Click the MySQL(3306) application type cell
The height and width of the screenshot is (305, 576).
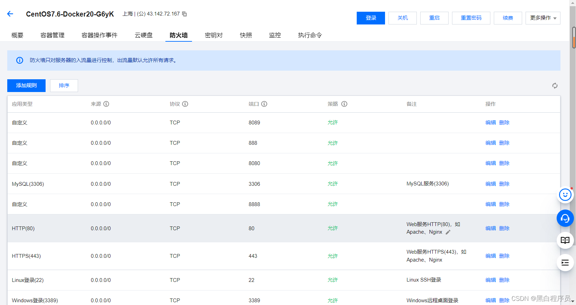coord(28,184)
